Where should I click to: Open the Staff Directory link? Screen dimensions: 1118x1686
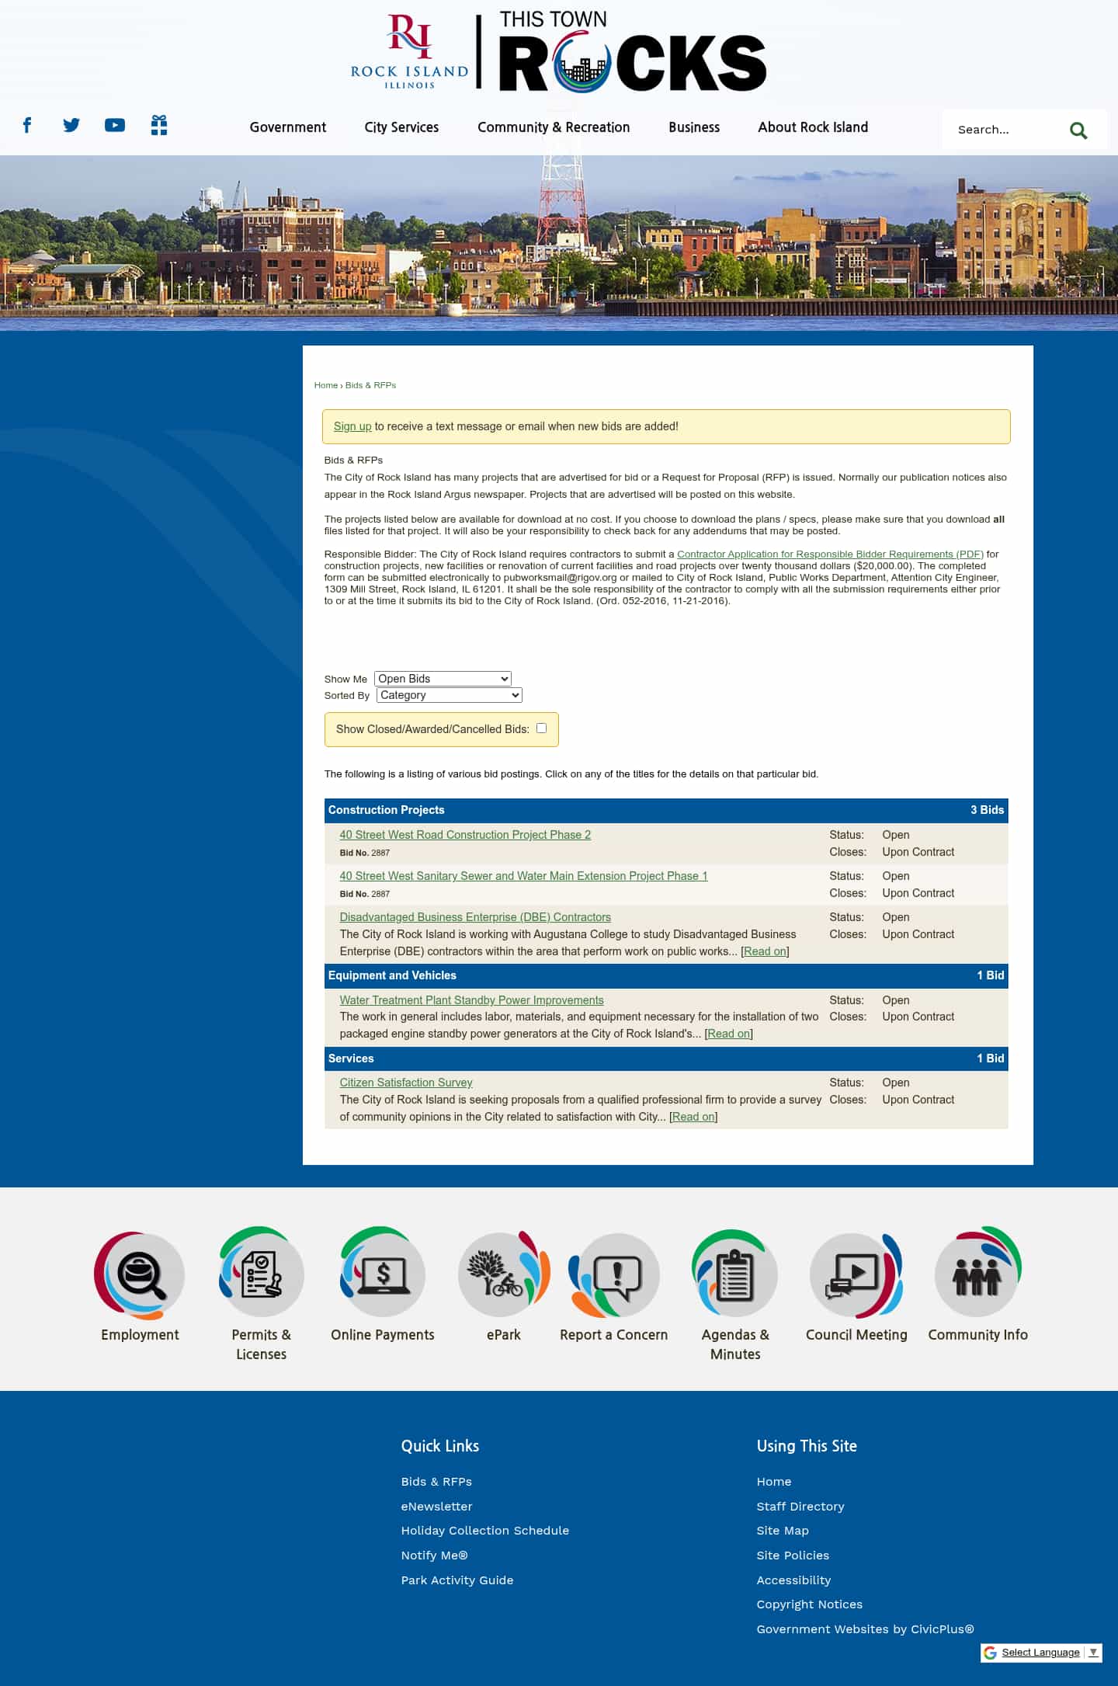[800, 1507]
